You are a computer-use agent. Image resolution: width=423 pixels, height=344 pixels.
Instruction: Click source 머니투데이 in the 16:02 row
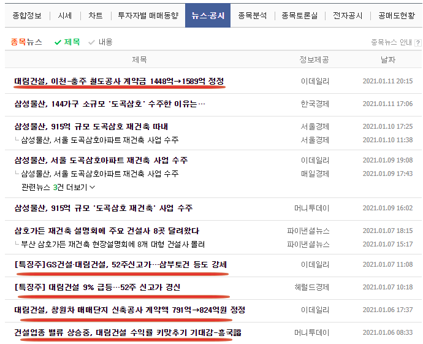pos(312,208)
